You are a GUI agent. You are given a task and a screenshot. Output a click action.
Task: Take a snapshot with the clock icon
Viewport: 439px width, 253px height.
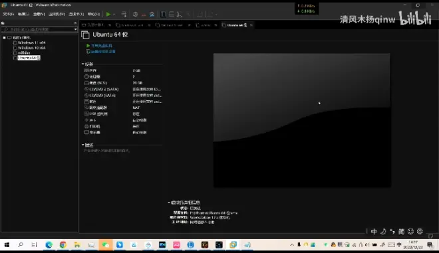(135, 14)
